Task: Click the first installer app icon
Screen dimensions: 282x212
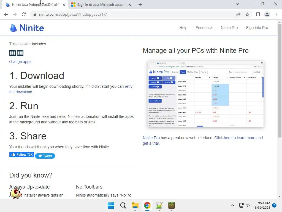Action: 13,53
